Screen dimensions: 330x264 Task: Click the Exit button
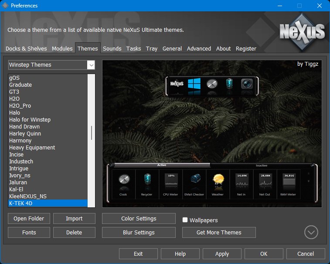pyautogui.click(x=138, y=254)
